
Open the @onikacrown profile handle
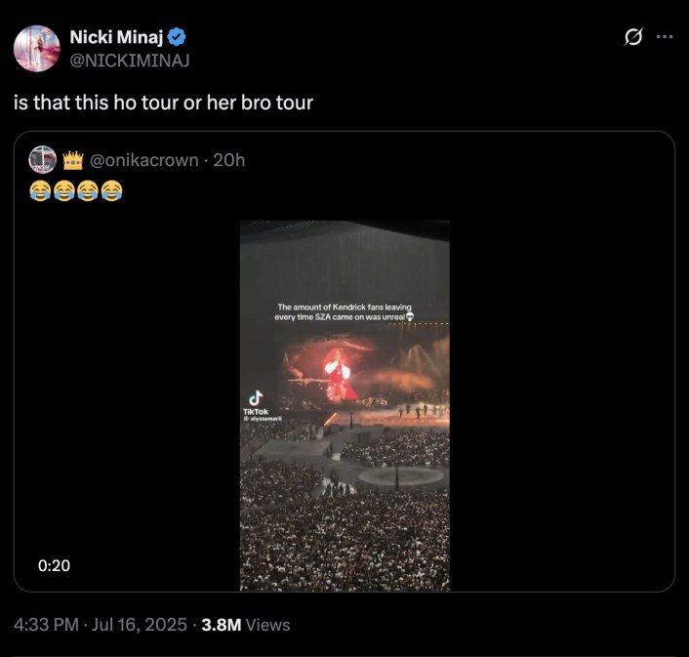tap(144, 160)
